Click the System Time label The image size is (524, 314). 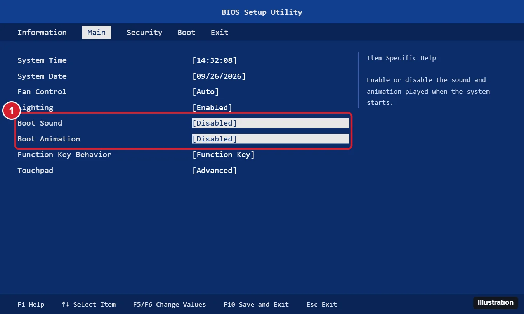(x=42, y=60)
